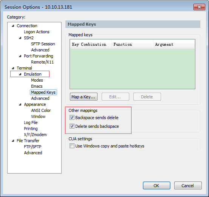The width and height of the screenshot is (209, 197).
Task: Select Connection category
Action: [27, 26]
